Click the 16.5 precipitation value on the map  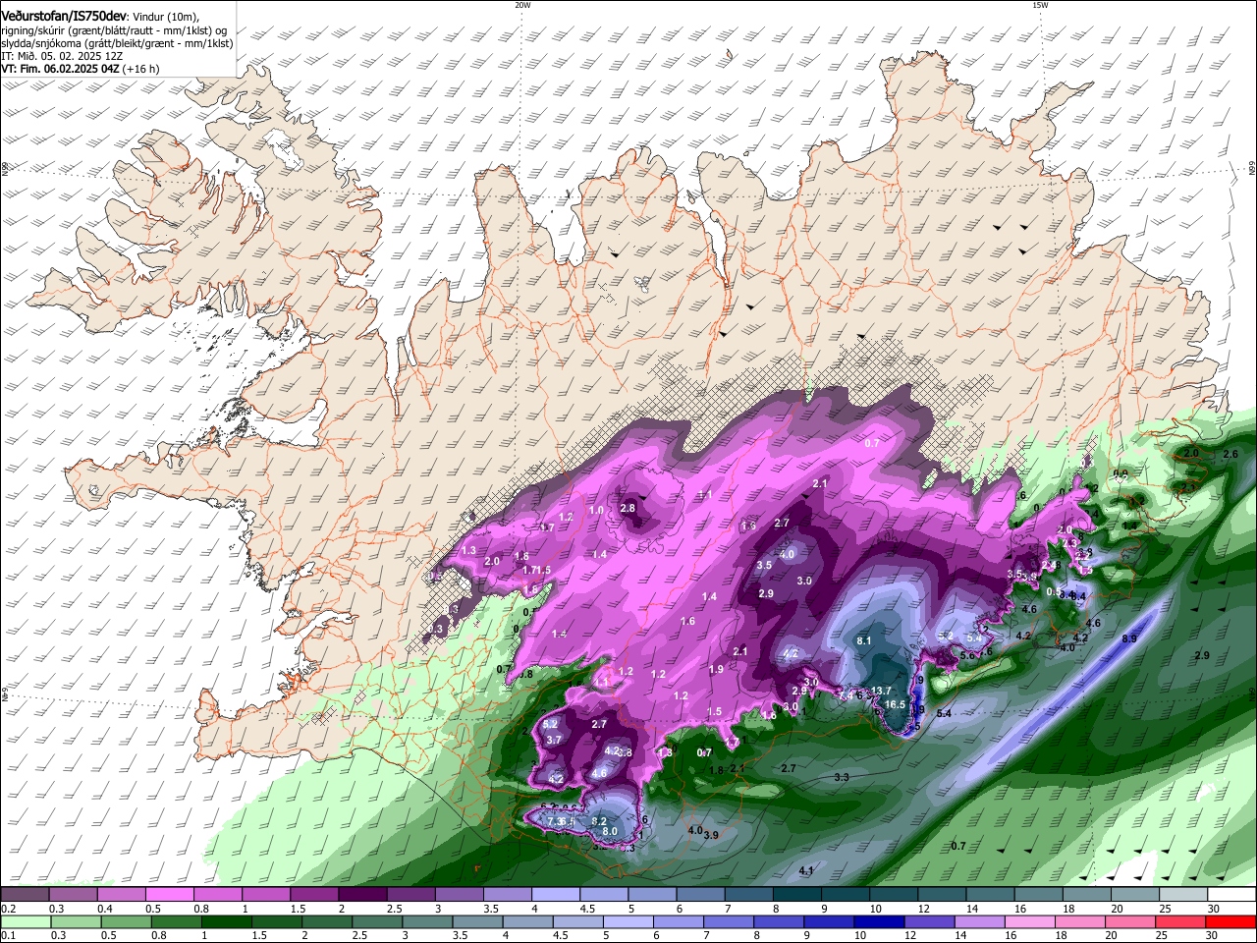click(x=895, y=704)
